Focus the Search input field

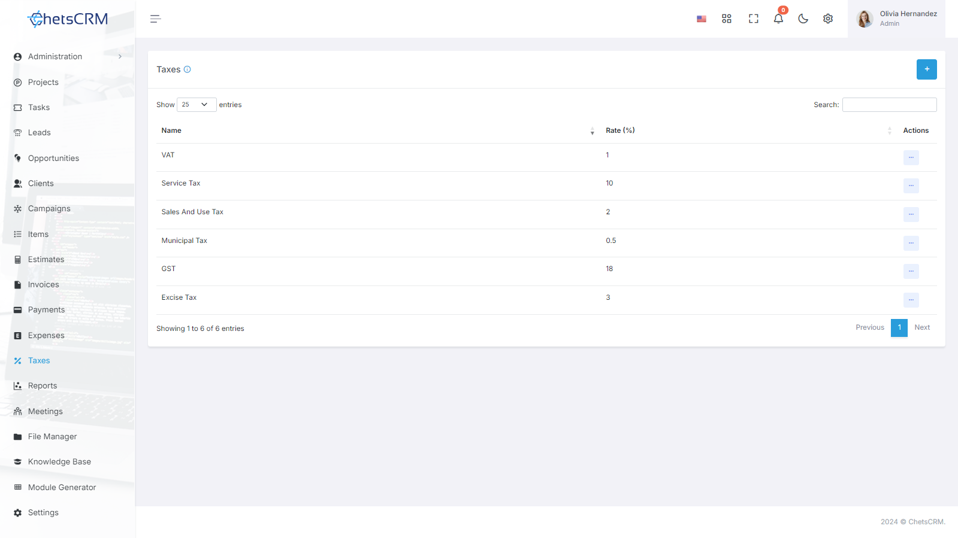click(x=889, y=105)
